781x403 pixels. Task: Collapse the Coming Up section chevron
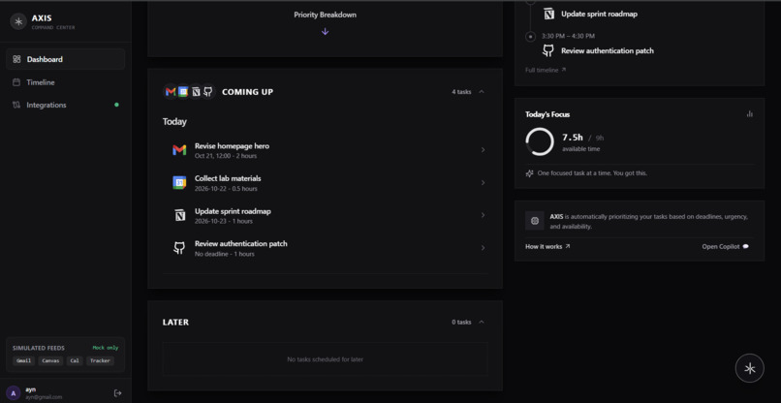pyautogui.click(x=482, y=92)
